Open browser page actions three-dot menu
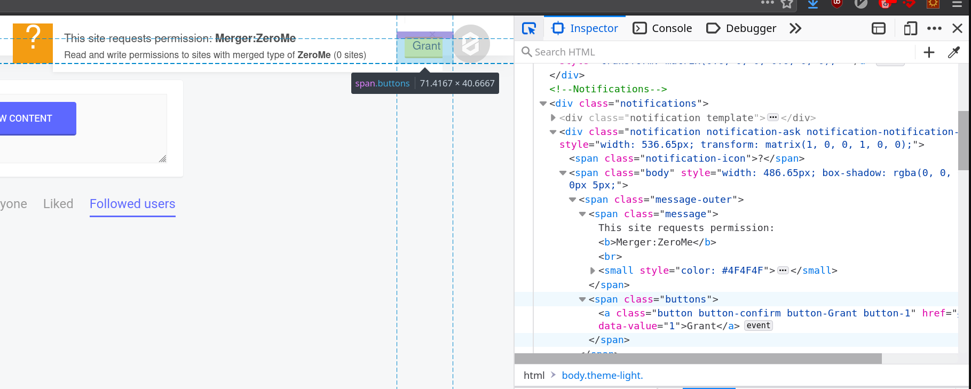 pyautogui.click(x=768, y=3)
